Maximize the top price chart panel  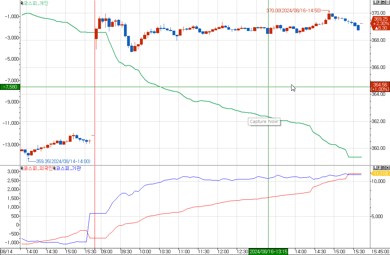coord(383,2)
